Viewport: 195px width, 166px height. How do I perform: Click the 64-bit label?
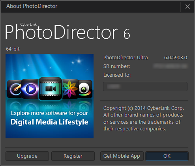(13, 49)
